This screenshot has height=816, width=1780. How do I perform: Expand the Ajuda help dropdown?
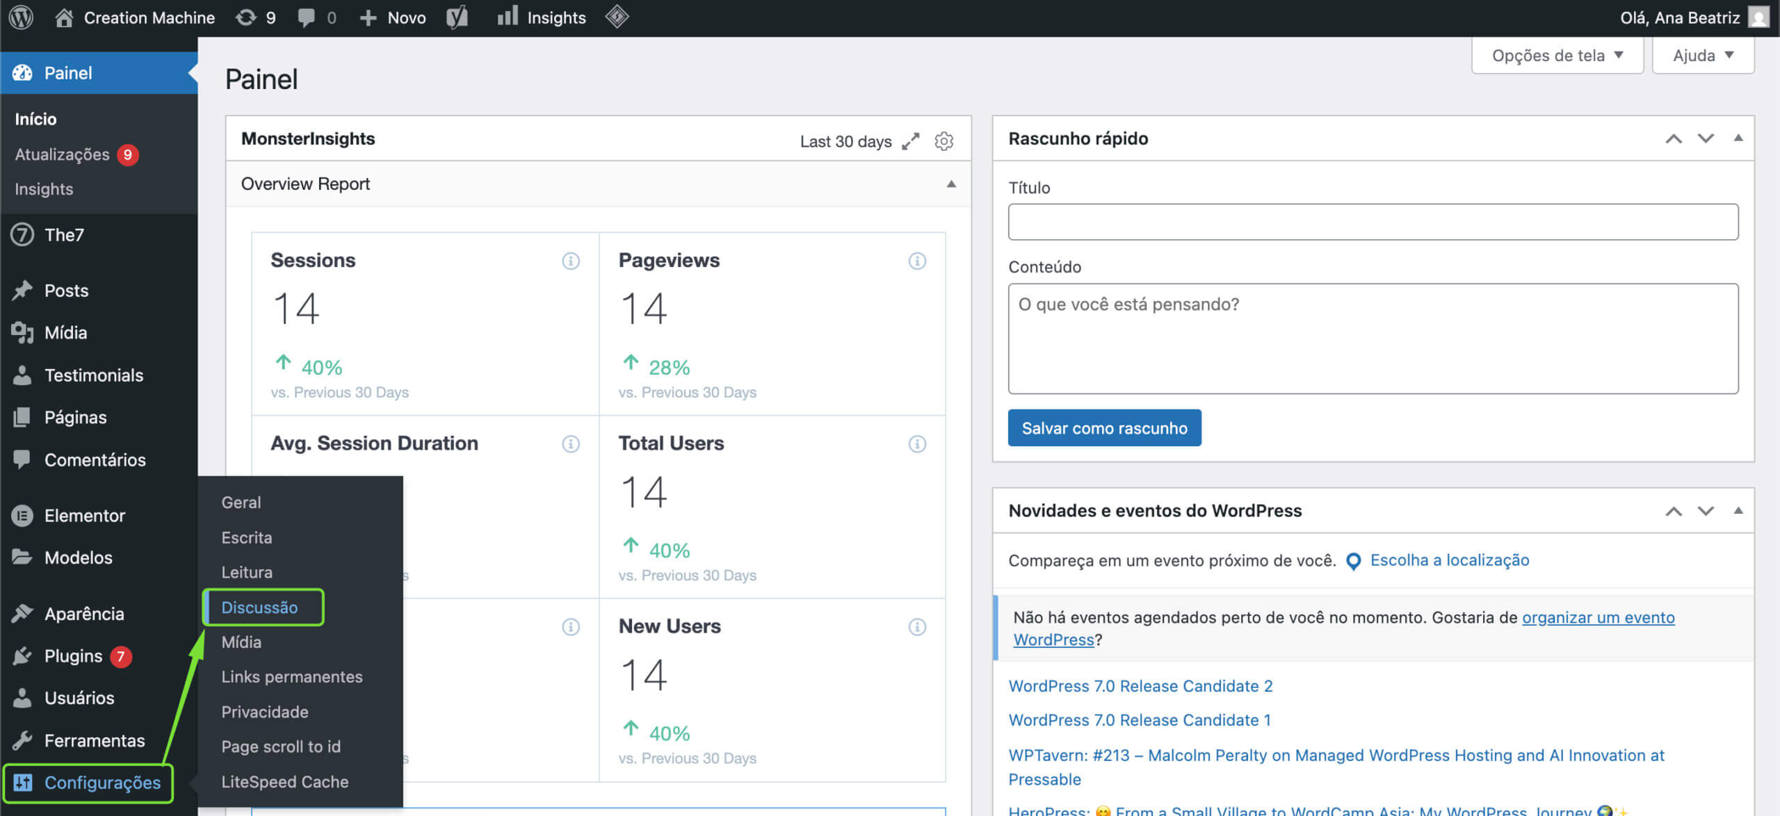click(1703, 56)
